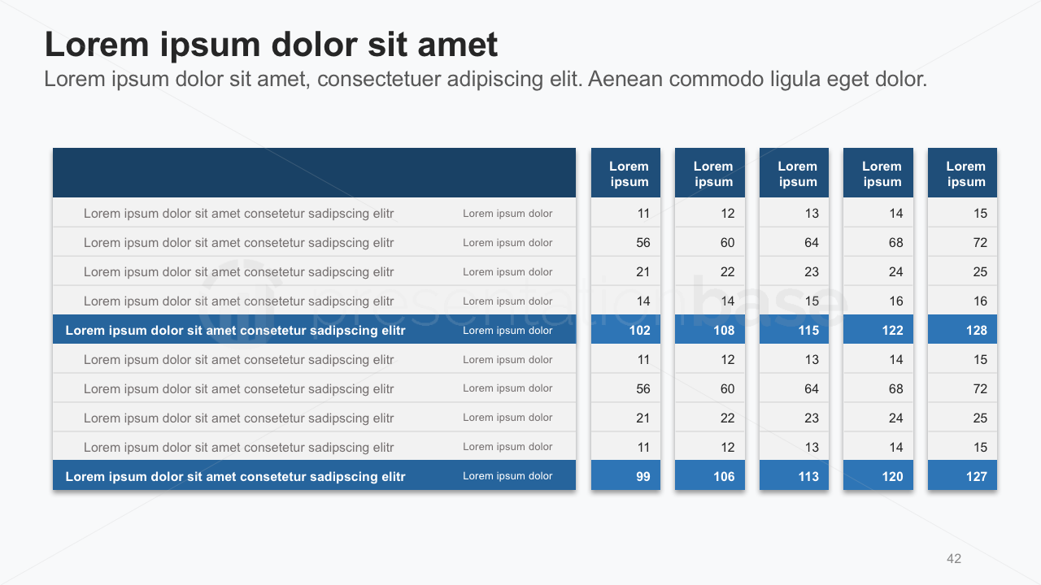This screenshot has height=585, width=1041.
Task: Select the highlighted cell with value 108
Action: pos(710,330)
